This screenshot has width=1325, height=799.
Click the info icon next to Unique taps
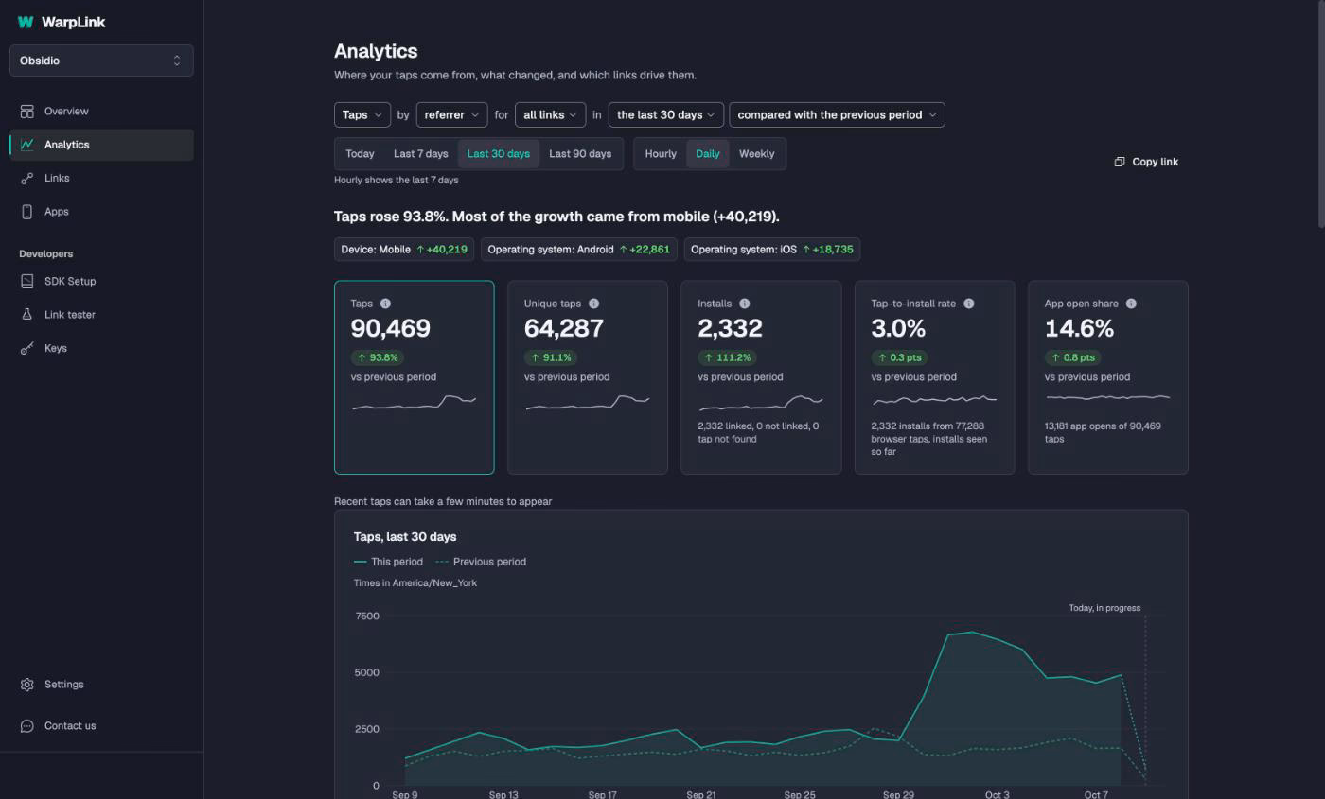pos(593,304)
